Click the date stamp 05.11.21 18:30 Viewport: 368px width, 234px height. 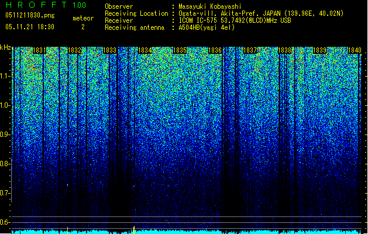[30, 27]
